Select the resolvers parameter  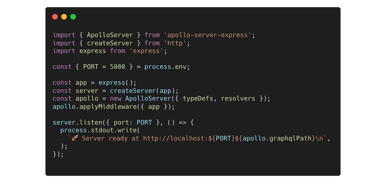(238, 98)
